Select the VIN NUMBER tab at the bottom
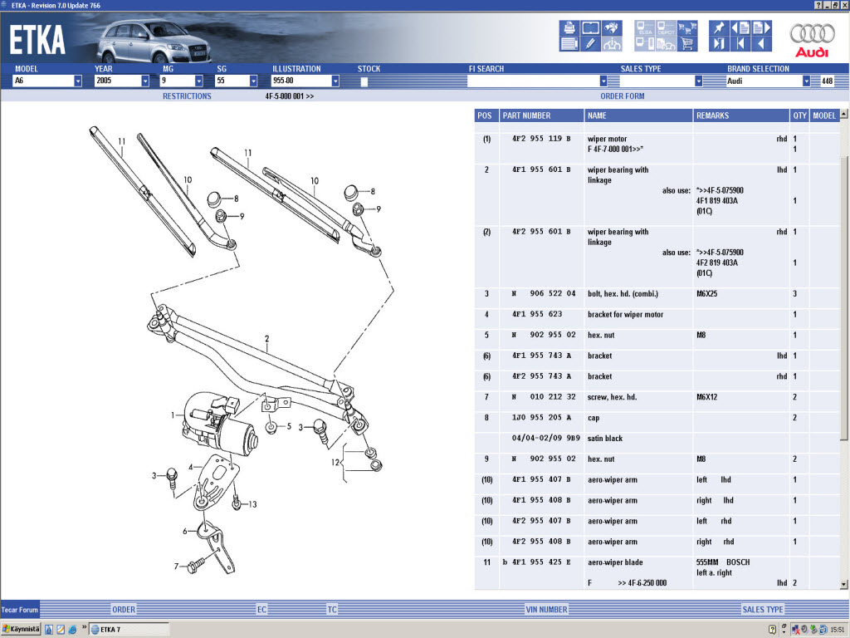The height and width of the screenshot is (638, 850). click(546, 610)
